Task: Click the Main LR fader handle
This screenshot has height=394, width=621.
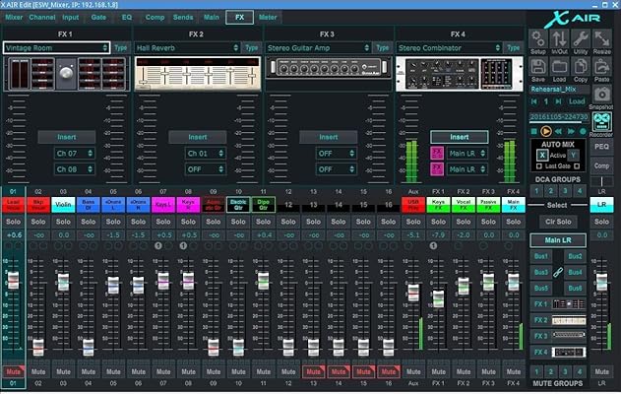Action: click(602, 284)
